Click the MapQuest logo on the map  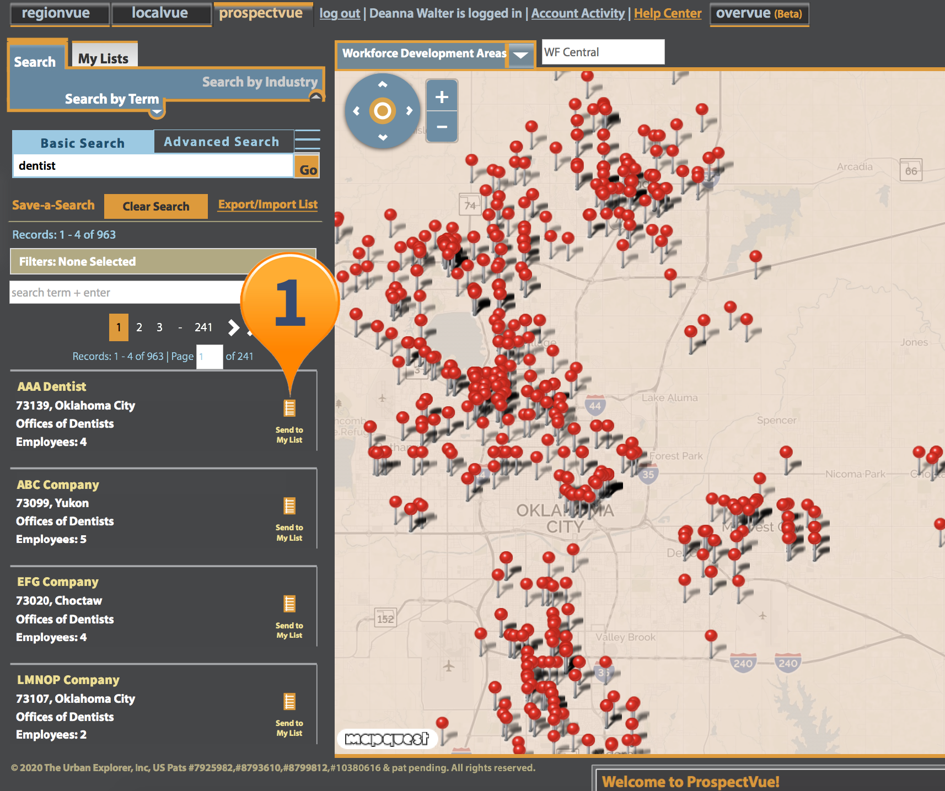[387, 739]
